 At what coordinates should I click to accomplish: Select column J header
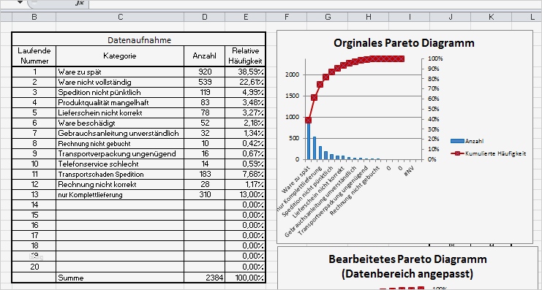pyautogui.click(x=451, y=17)
